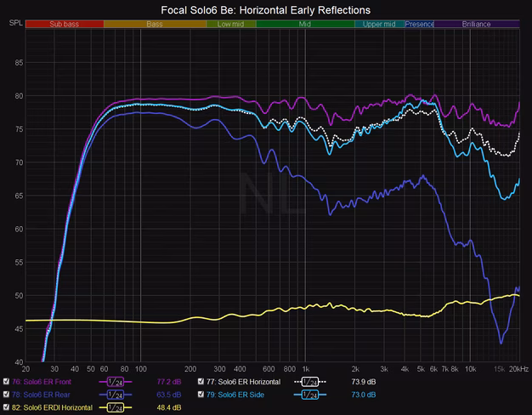Click the 48.4 dB value readout
This screenshot has height=415, width=532.
click(x=169, y=407)
